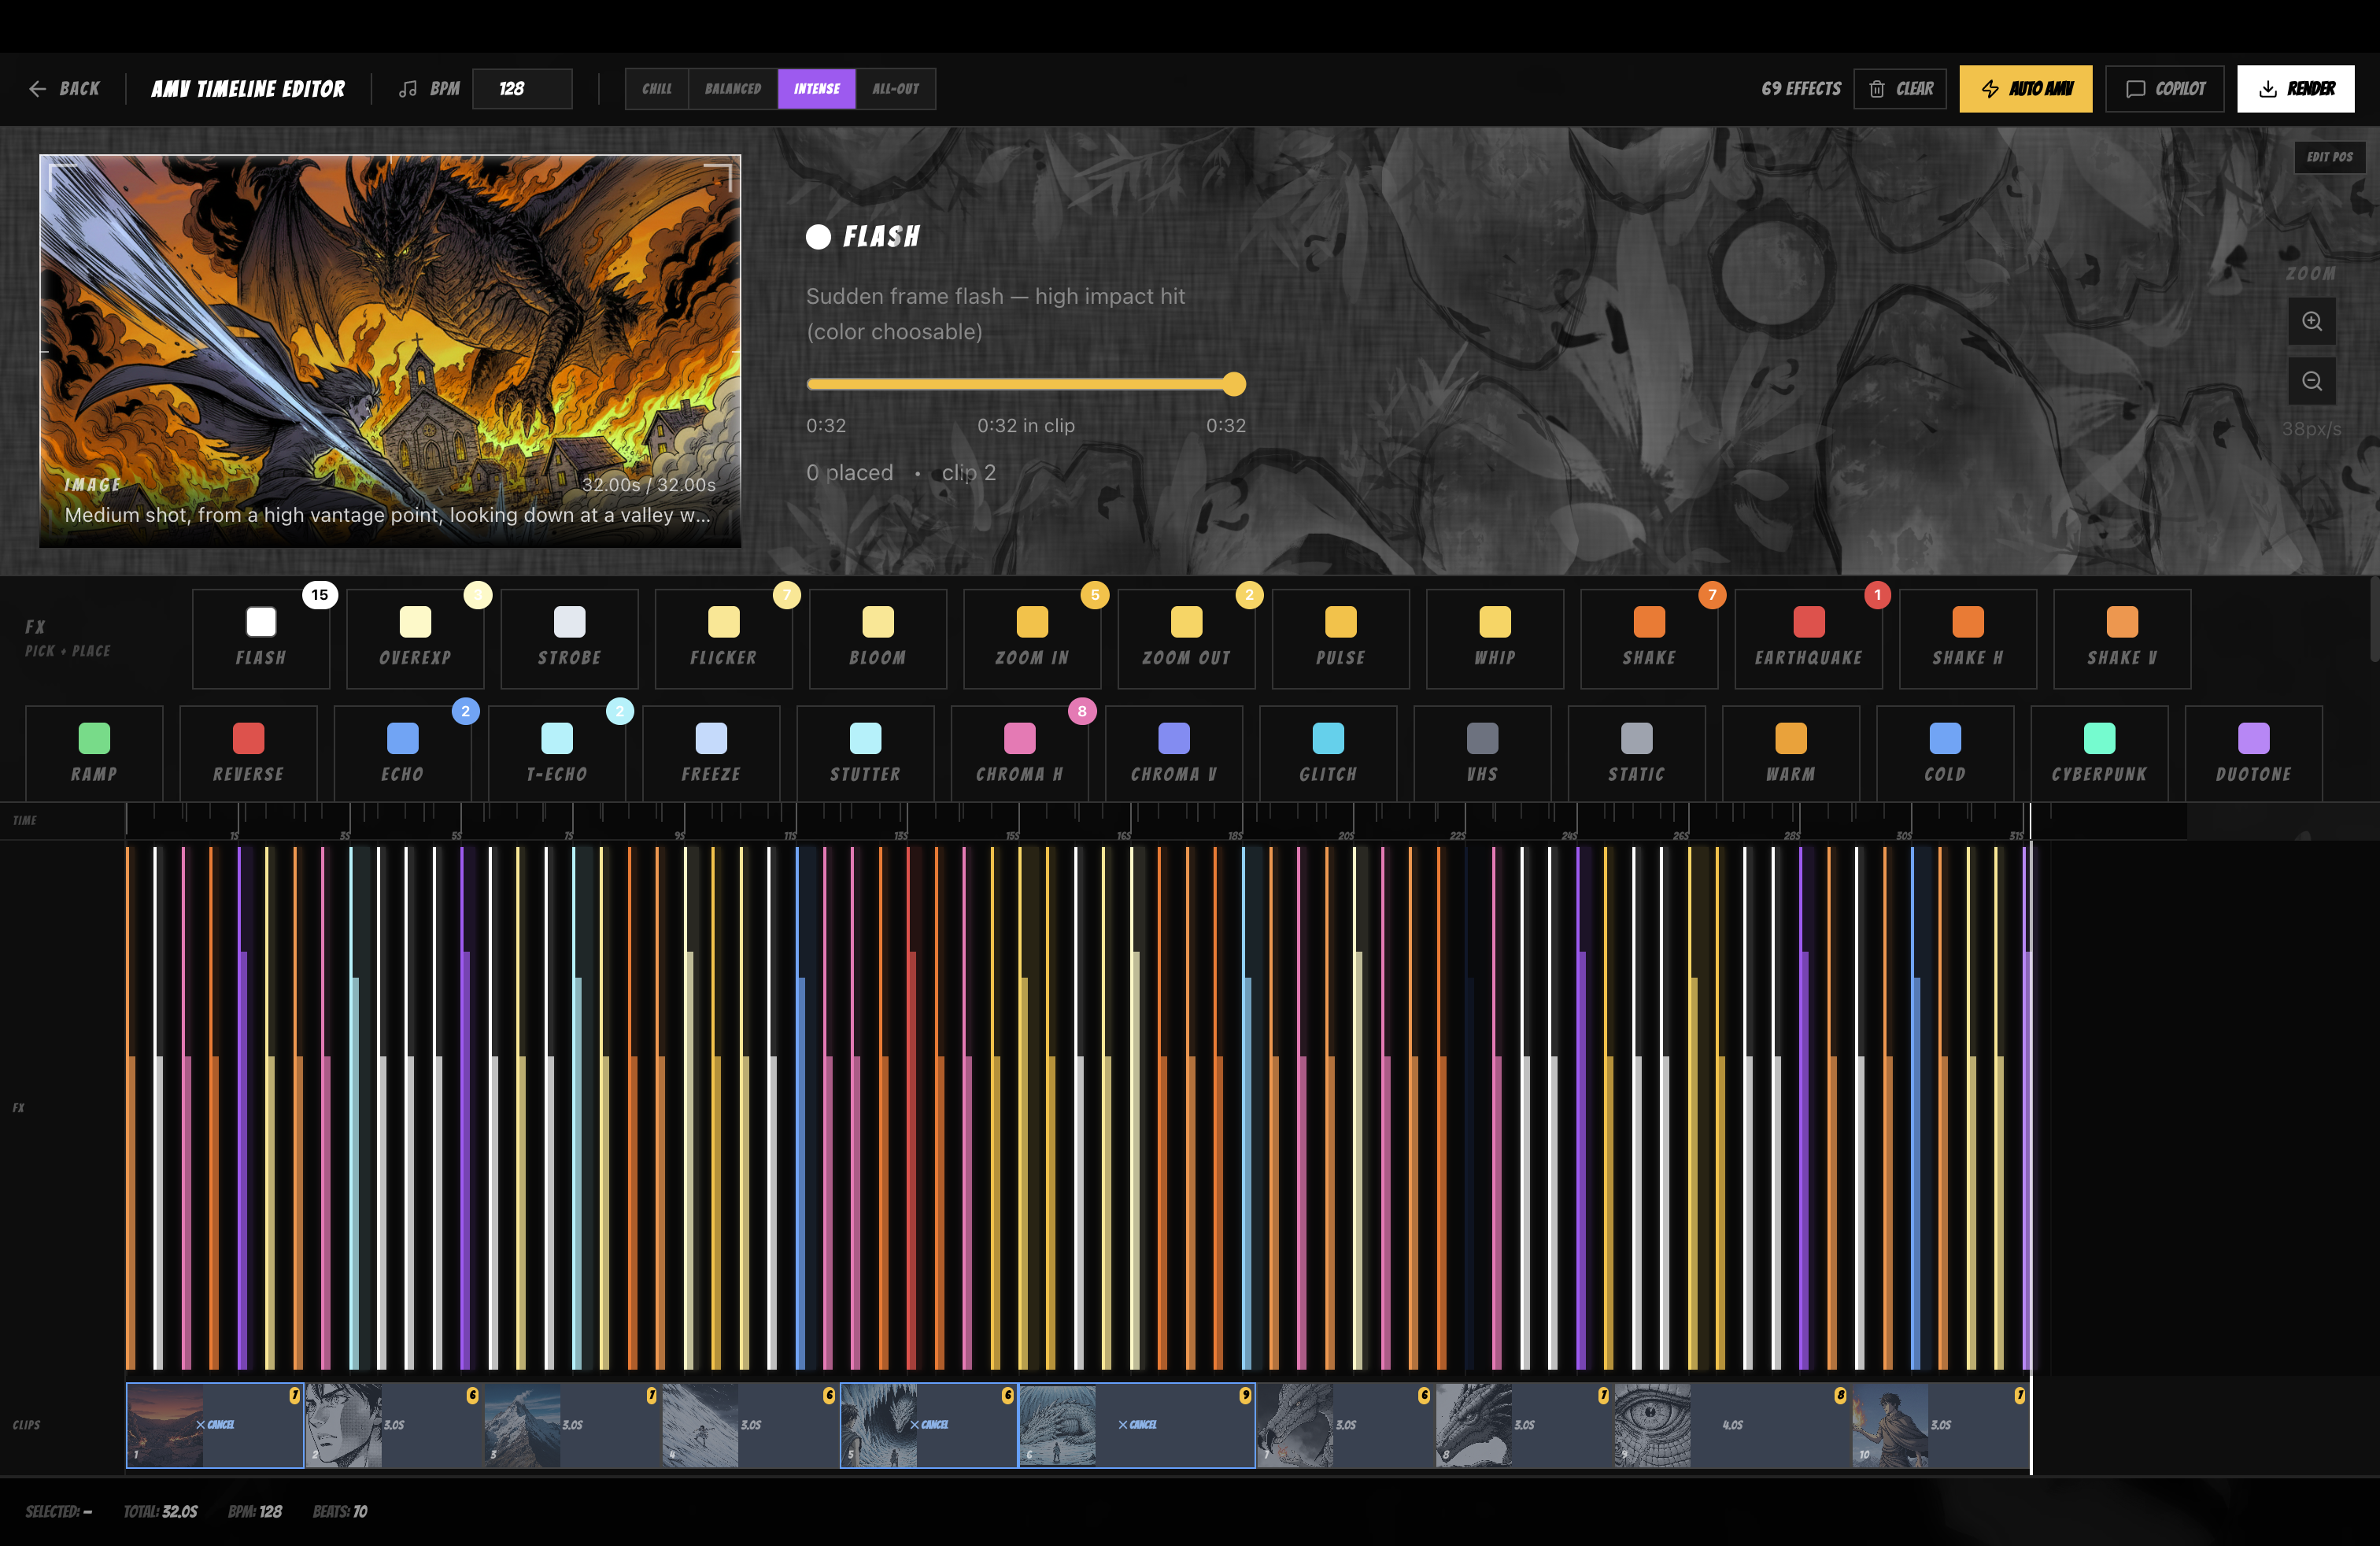
Task: Choose the Cyberpunk effect tile
Action: coord(2098,753)
